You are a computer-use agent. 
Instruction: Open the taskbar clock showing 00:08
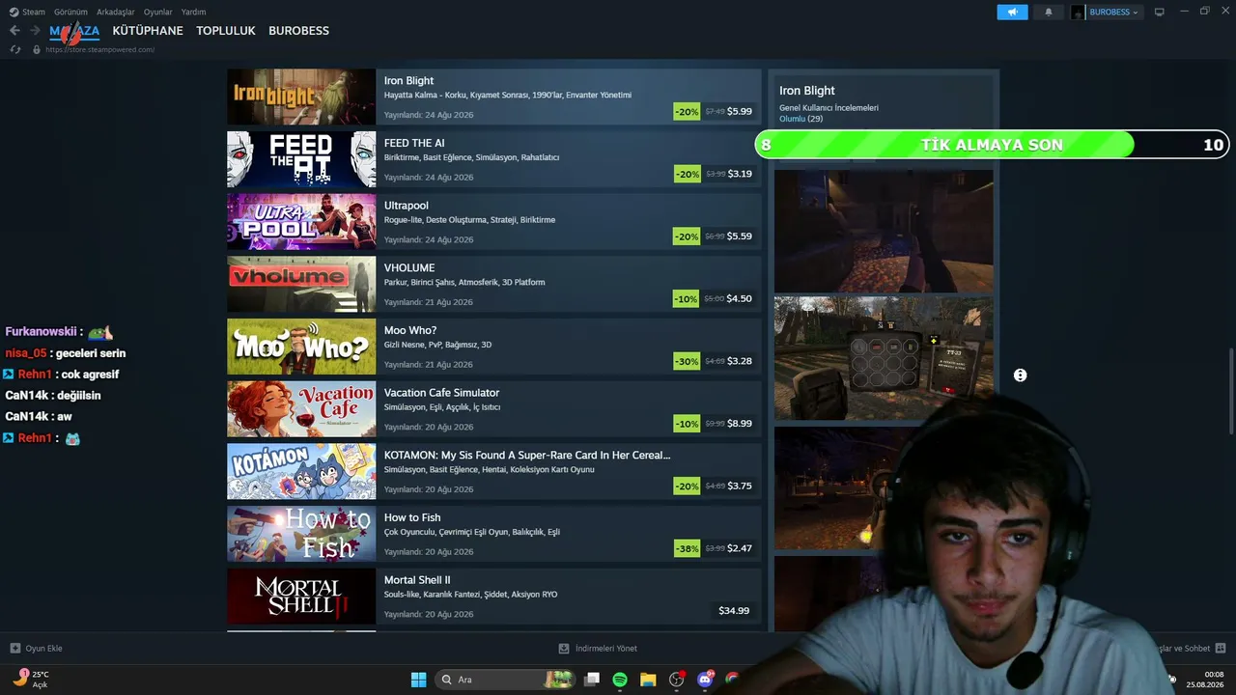tap(1206, 679)
